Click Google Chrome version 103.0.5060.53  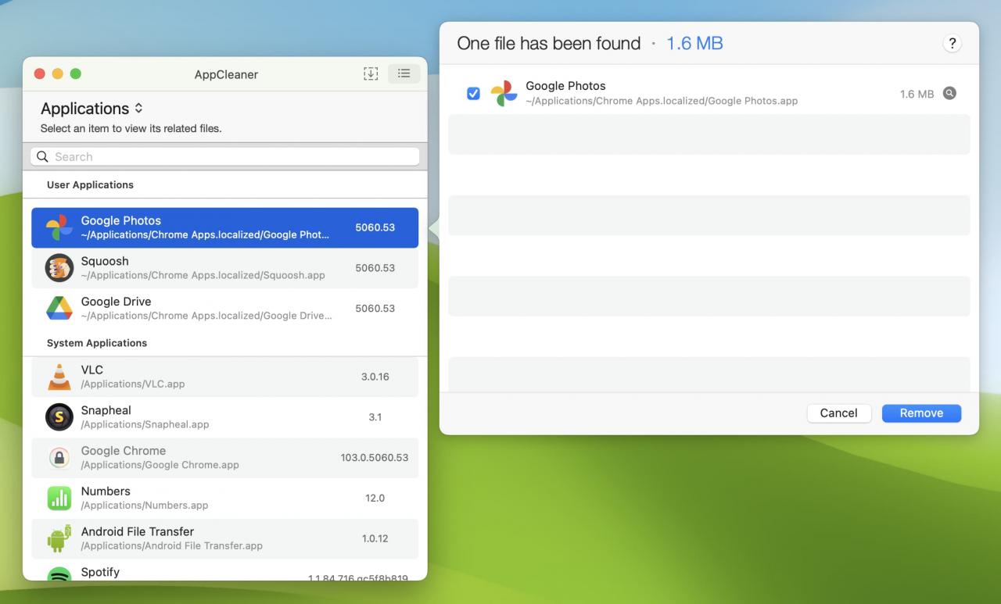coord(375,458)
